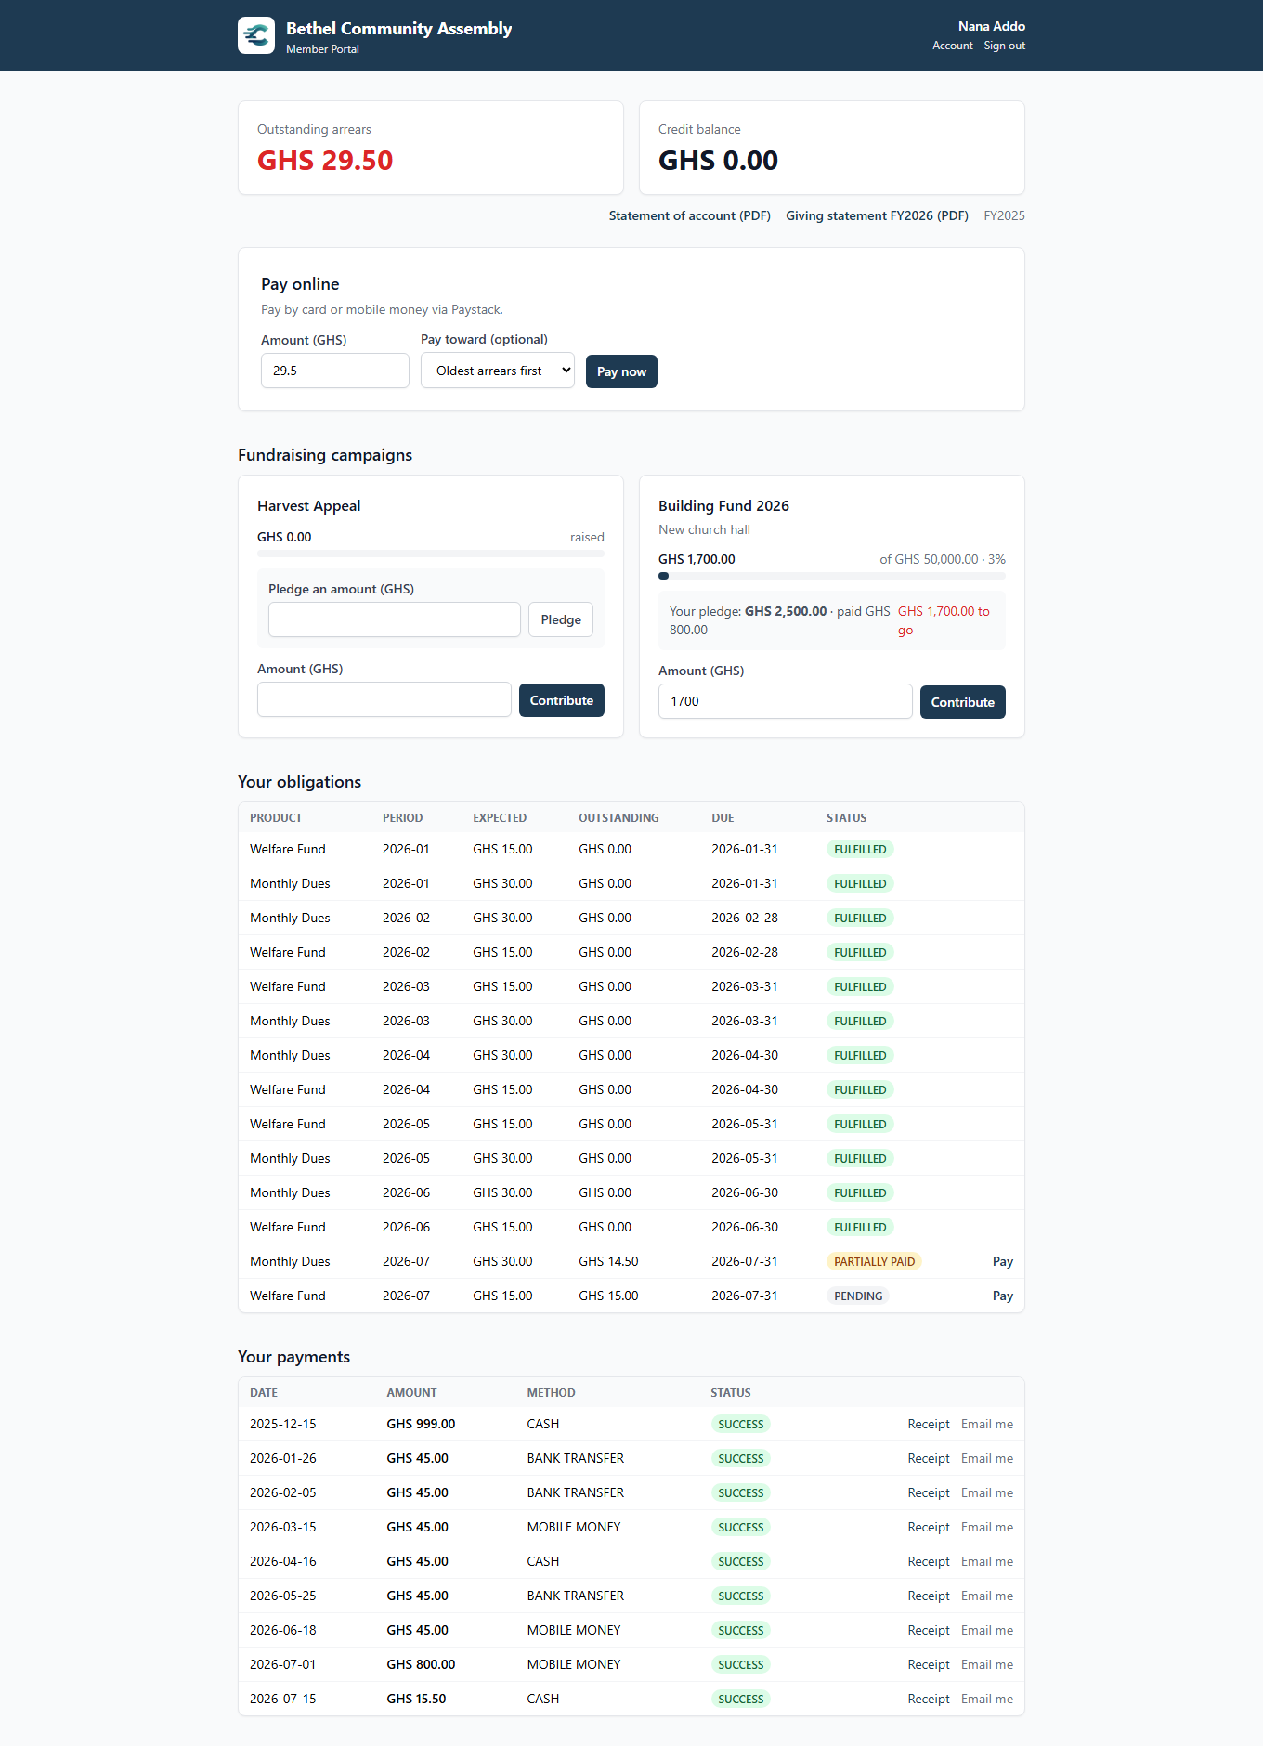
Task: Click the Building Fund 2026 progress bar
Action: pyautogui.click(x=832, y=576)
